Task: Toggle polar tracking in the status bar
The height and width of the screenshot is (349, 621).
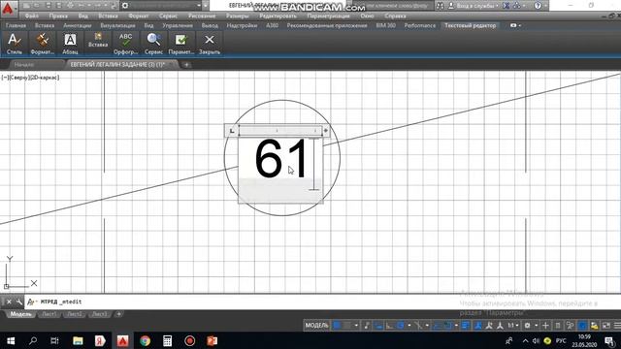Action: click(x=401, y=326)
